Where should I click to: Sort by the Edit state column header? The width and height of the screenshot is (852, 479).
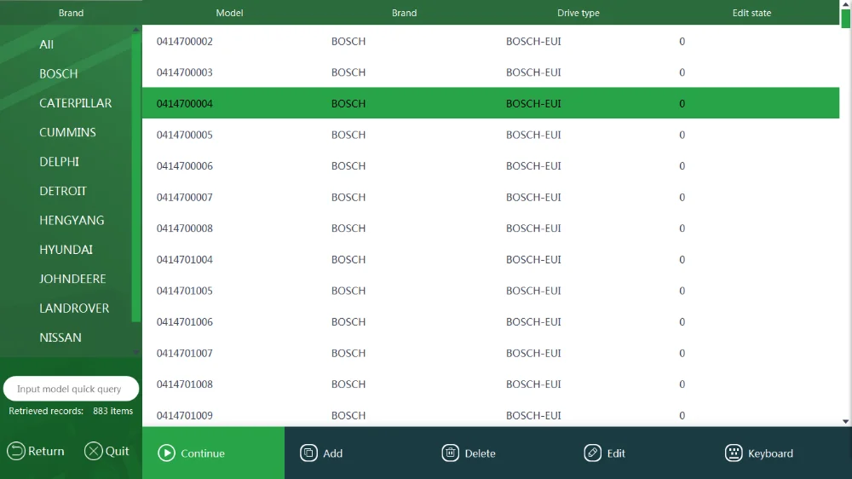pos(751,13)
